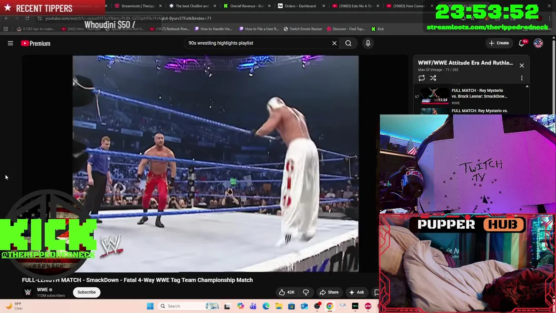This screenshot has height=313, width=556.
Task: Open Twitch Emote Resizer bookmark
Action: tap(303, 29)
